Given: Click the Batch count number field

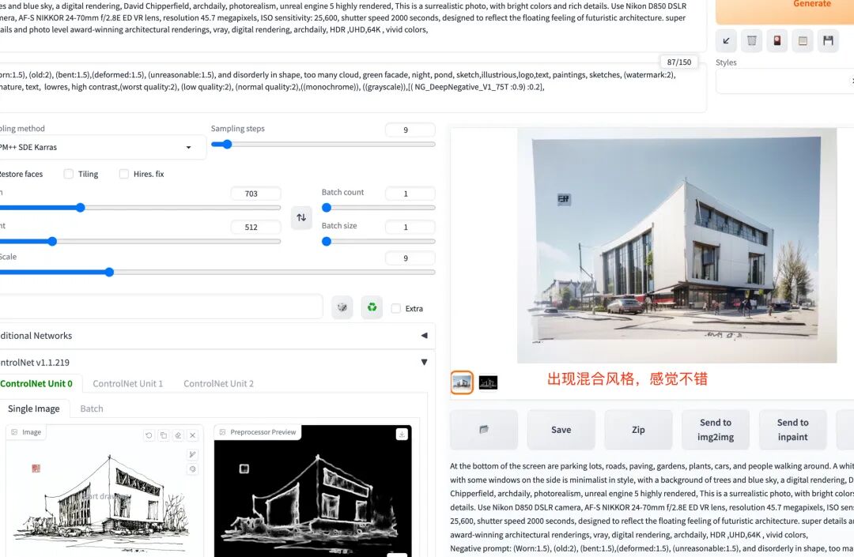Looking at the screenshot, I should point(410,194).
